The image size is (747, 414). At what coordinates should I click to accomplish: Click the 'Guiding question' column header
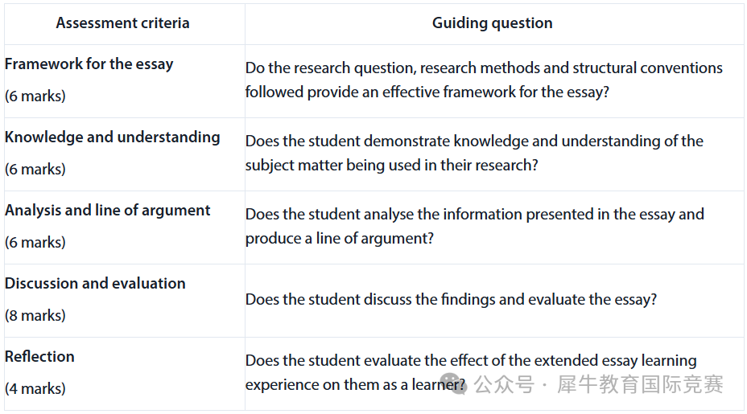pyautogui.click(x=492, y=23)
